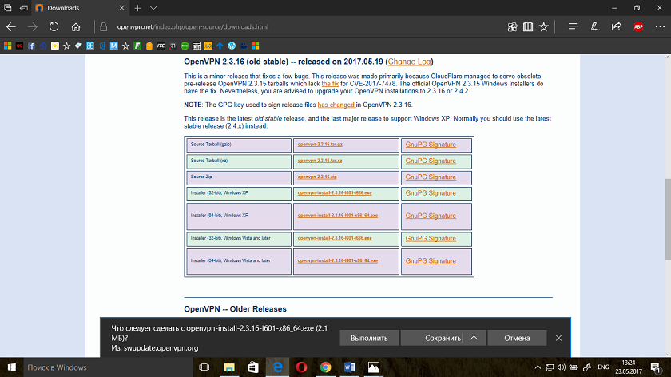Switch the ENG input language

pos(603,367)
